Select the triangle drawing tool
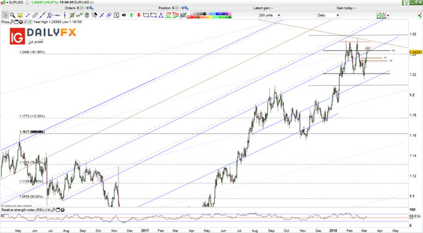This screenshot has width=423, height=233. pyautogui.click(x=161, y=16)
